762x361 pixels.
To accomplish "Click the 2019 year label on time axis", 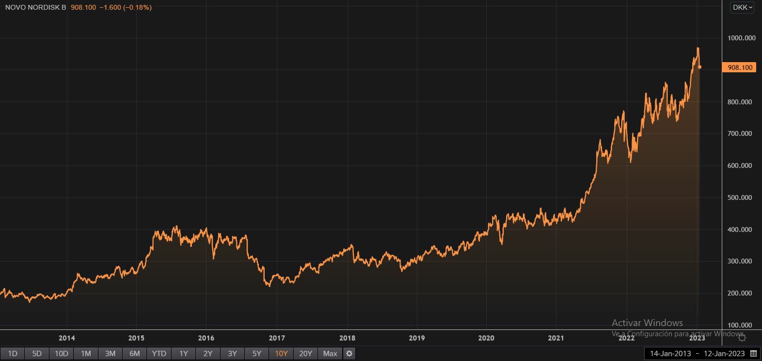I will [417, 338].
